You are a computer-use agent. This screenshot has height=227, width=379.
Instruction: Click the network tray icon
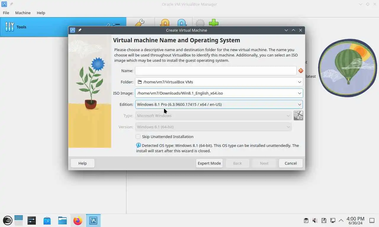pyautogui.click(x=333, y=220)
